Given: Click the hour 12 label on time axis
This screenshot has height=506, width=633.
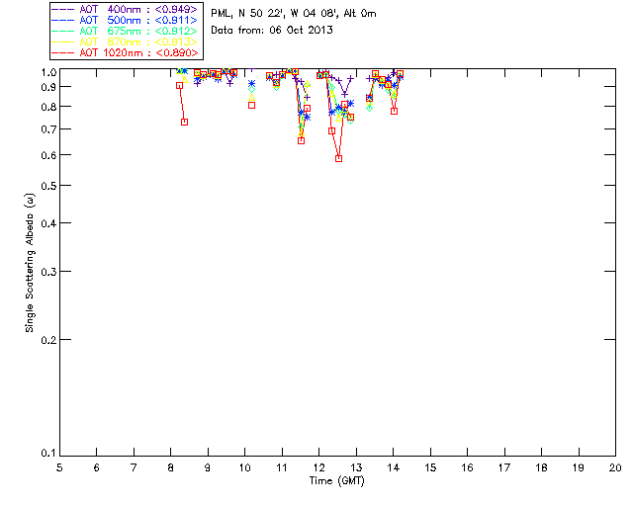Looking at the screenshot, I should click(x=318, y=467).
